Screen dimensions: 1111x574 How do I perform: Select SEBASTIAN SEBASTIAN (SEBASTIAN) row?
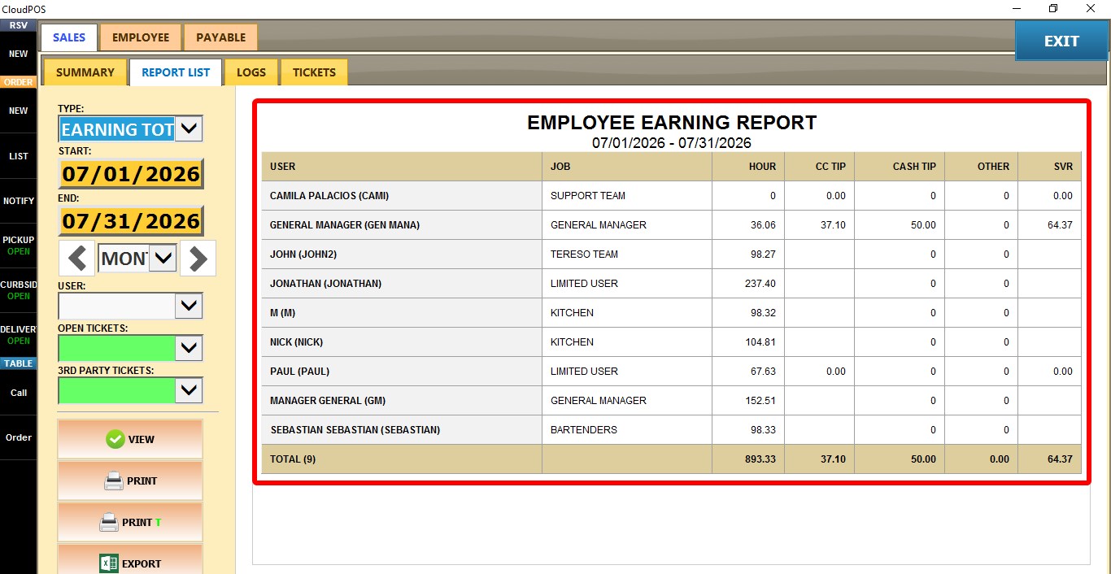(x=671, y=430)
